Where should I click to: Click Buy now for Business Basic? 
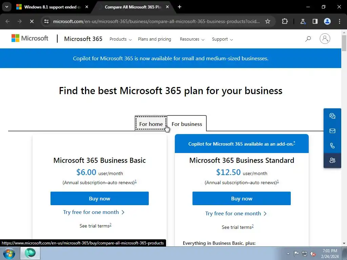[x=99, y=198]
